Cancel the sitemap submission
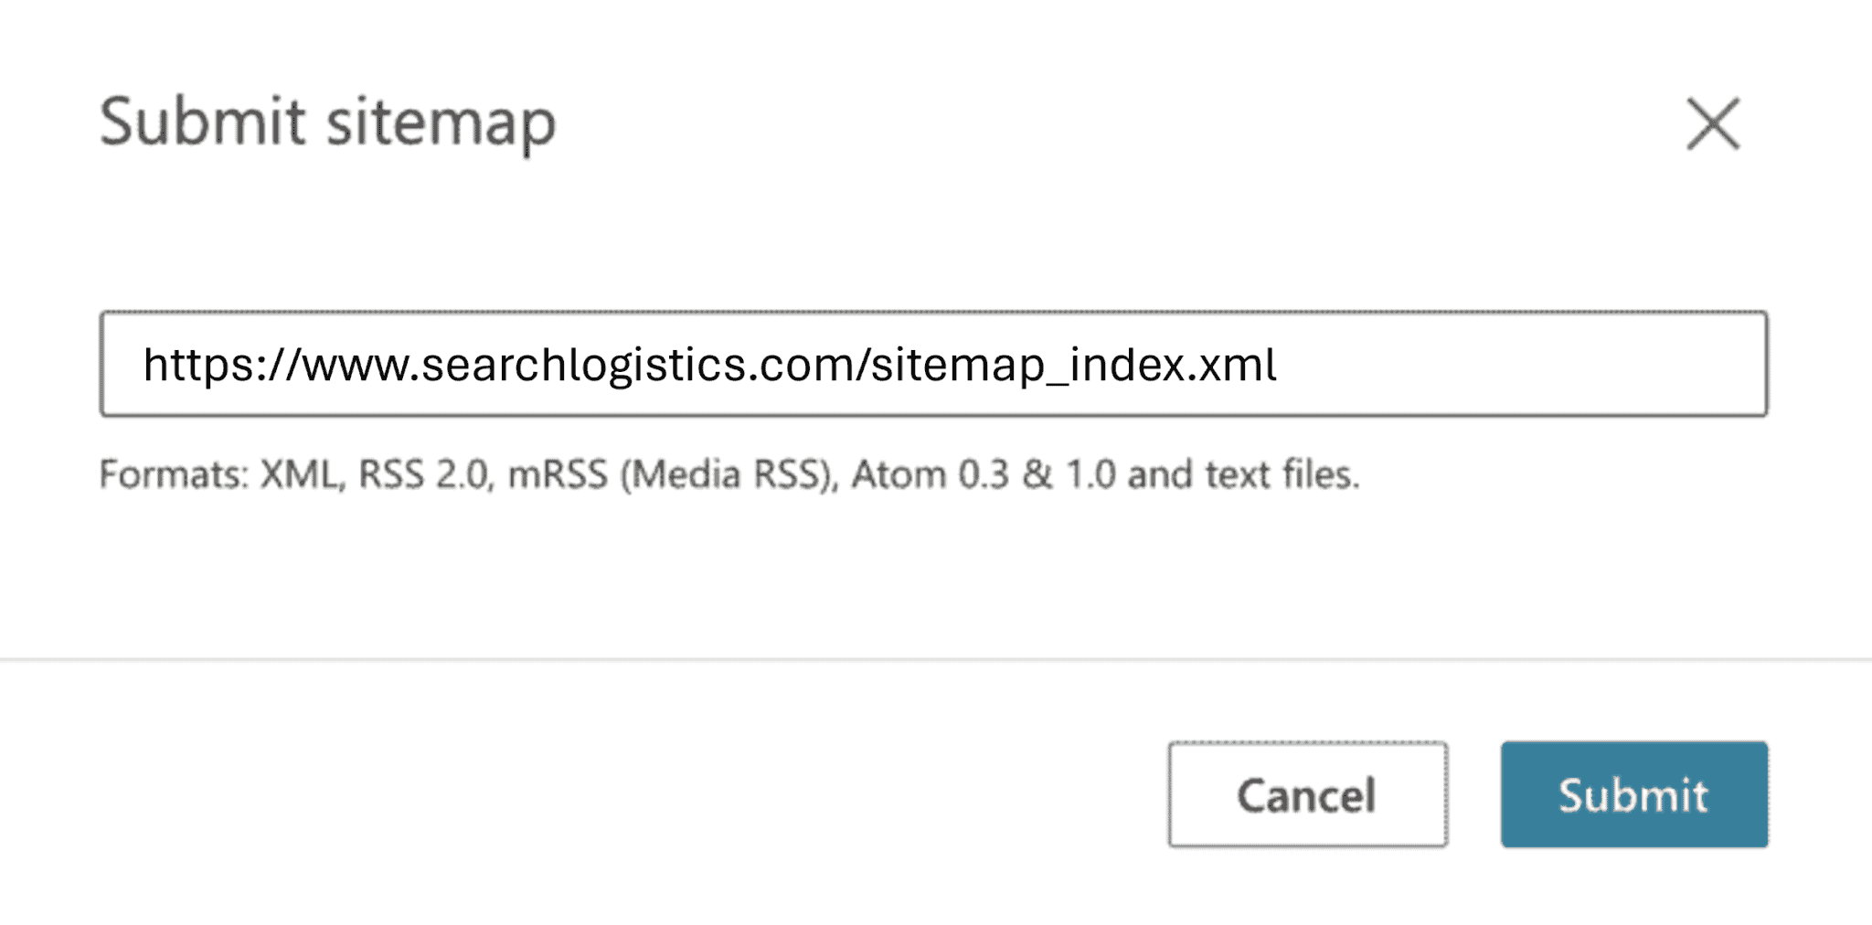1872x925 pixels. 1307,794
